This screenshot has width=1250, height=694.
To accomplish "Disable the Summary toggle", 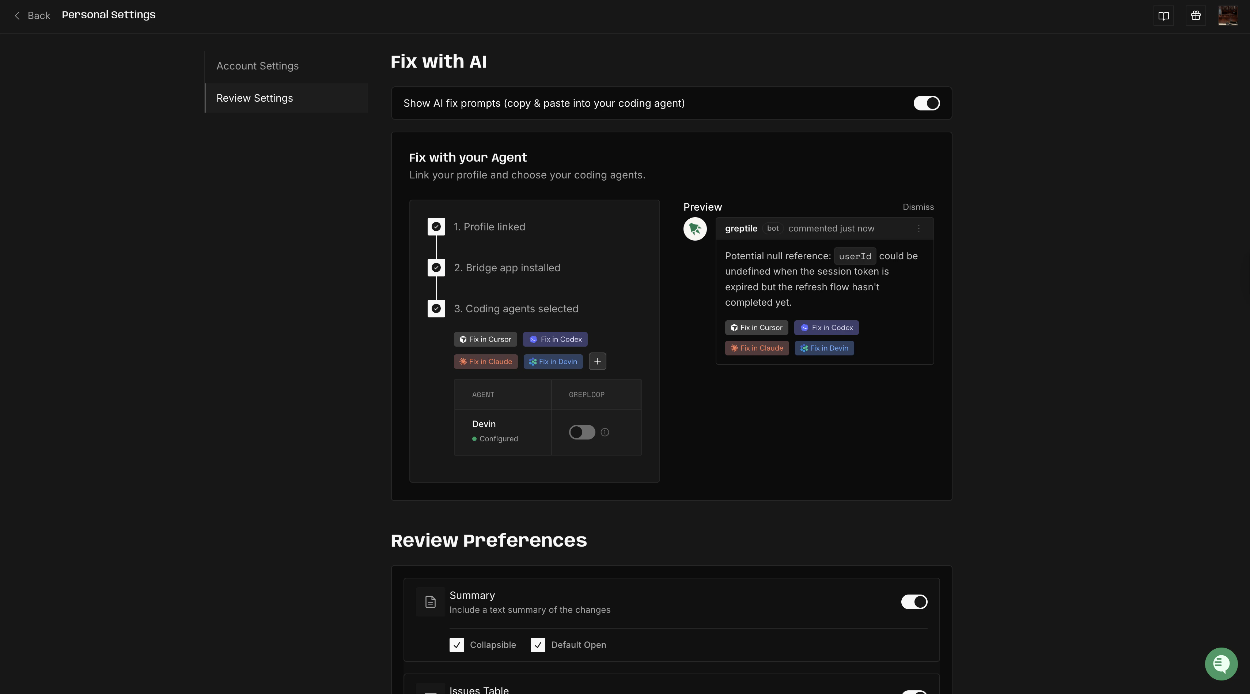I will 914,602.
